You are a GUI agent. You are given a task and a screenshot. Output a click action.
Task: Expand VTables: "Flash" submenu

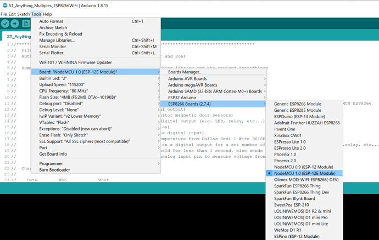[96, 122]
